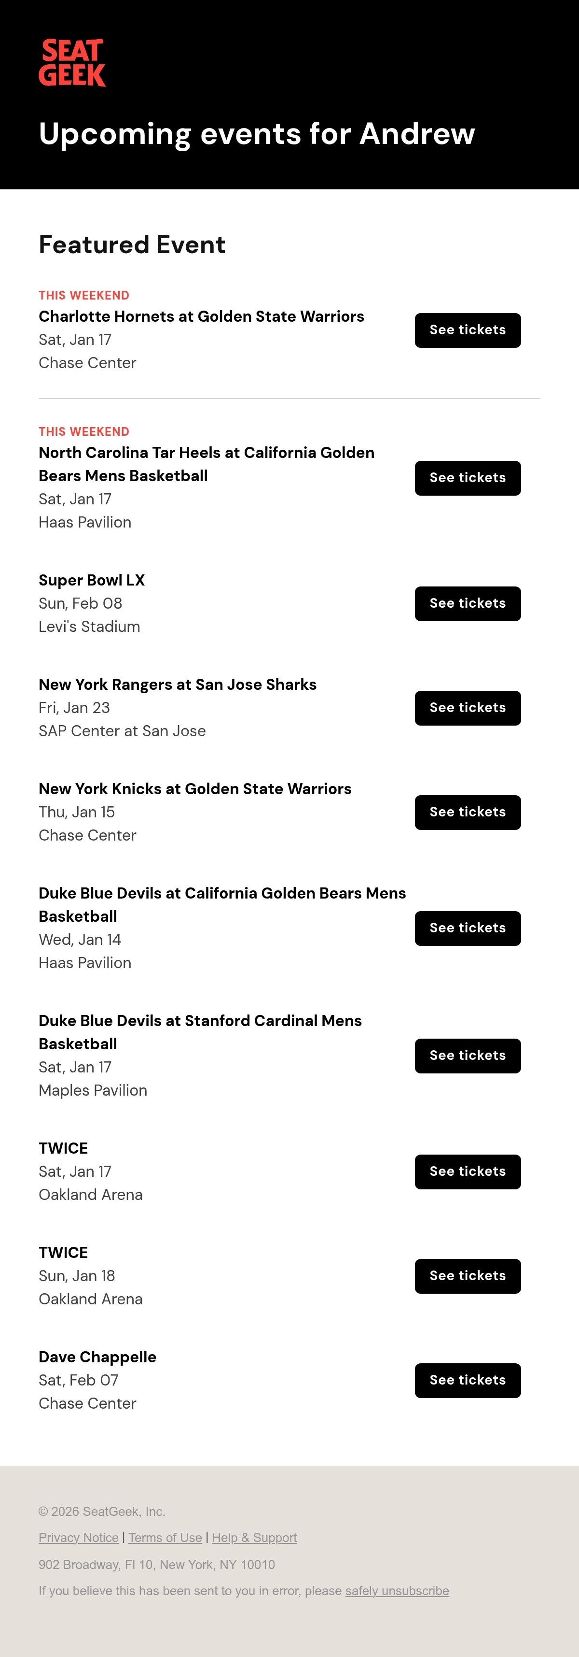Open the Dave Chappelle event title
579x1657 pixels.
pyautogui.click(x=97, y=1357)
